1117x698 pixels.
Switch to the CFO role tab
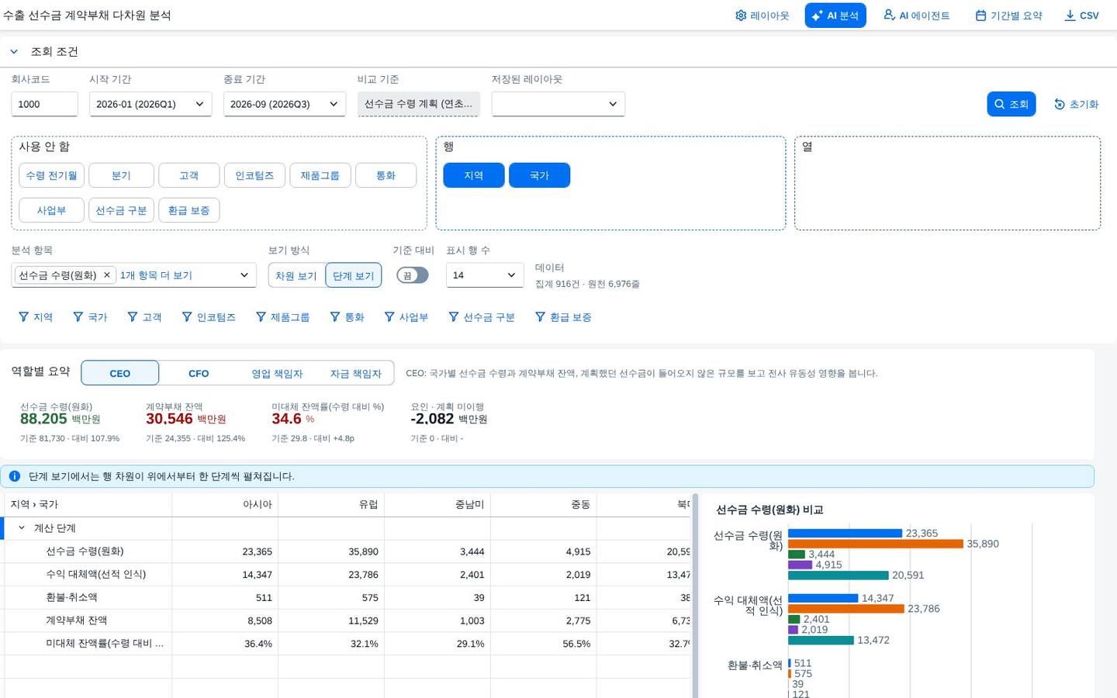pyautogui.click(x=199, y=373)
